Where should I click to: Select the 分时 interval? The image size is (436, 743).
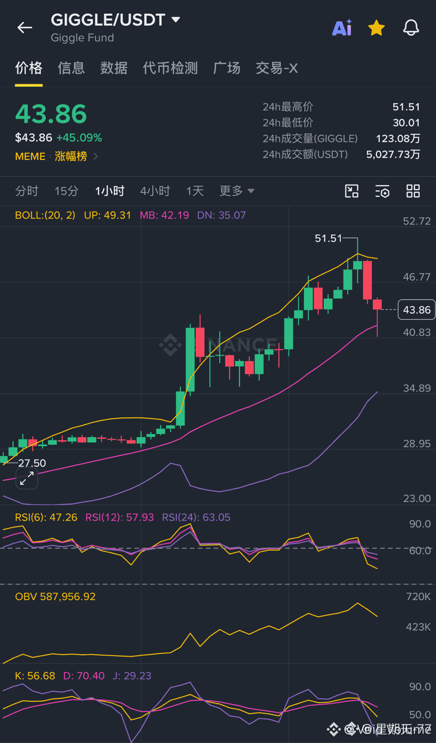27,191
